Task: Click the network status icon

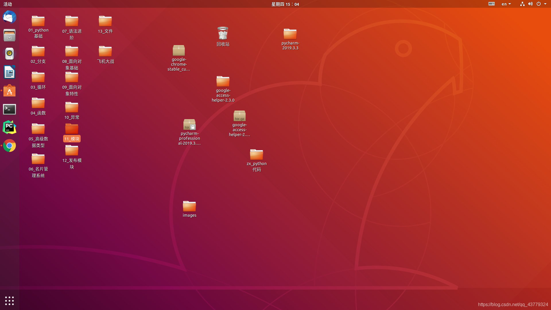Action: point(522,4)
